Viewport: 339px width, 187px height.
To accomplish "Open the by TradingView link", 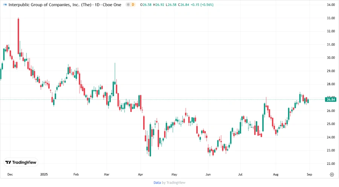I will click(x=174, y=182).
